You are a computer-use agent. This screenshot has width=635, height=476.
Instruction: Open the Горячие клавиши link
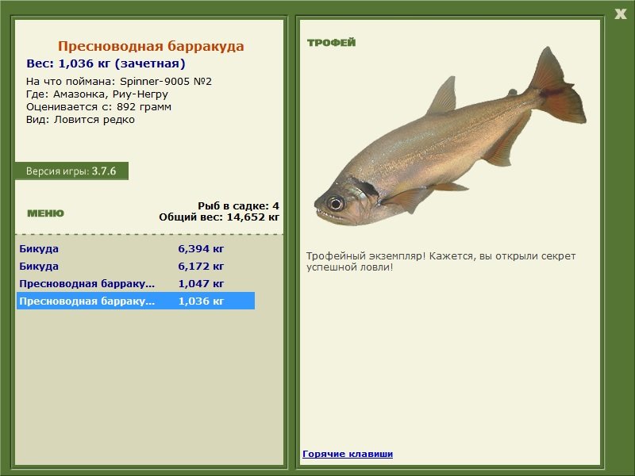[x=348, y=454]
